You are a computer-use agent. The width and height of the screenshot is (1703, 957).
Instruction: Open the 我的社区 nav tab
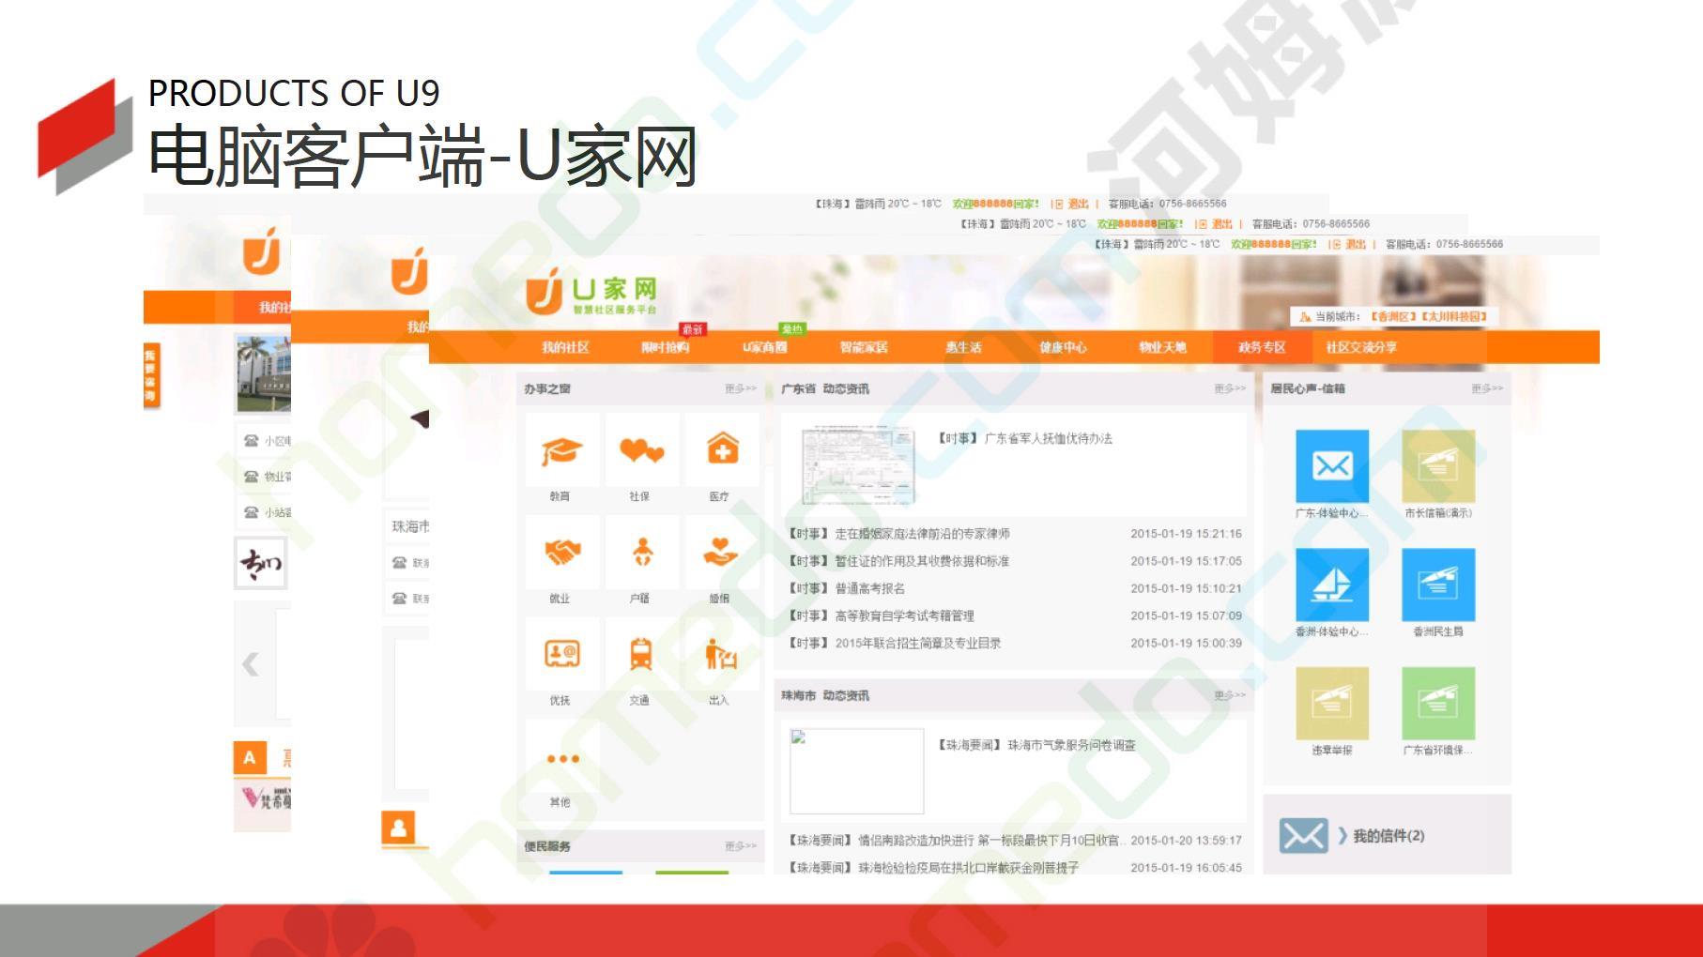(565, 347)
